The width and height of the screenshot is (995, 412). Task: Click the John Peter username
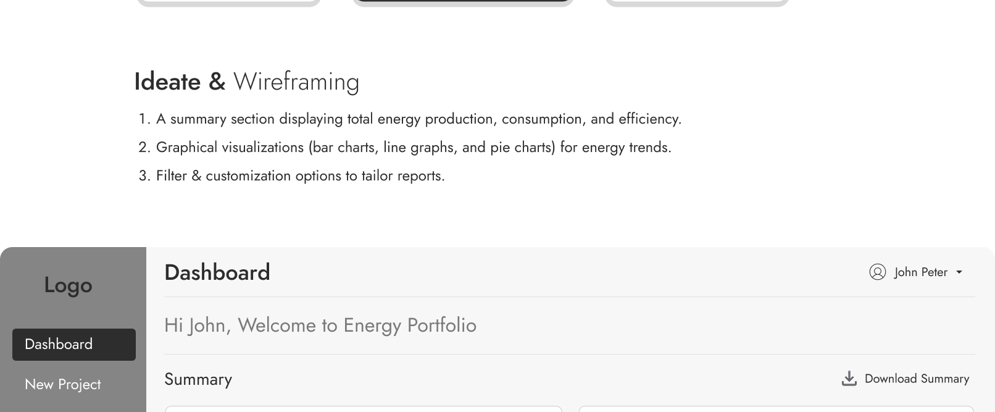(x=920, y=272)
